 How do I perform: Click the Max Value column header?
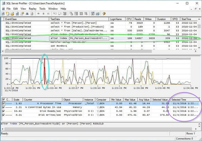coord(130,100)
